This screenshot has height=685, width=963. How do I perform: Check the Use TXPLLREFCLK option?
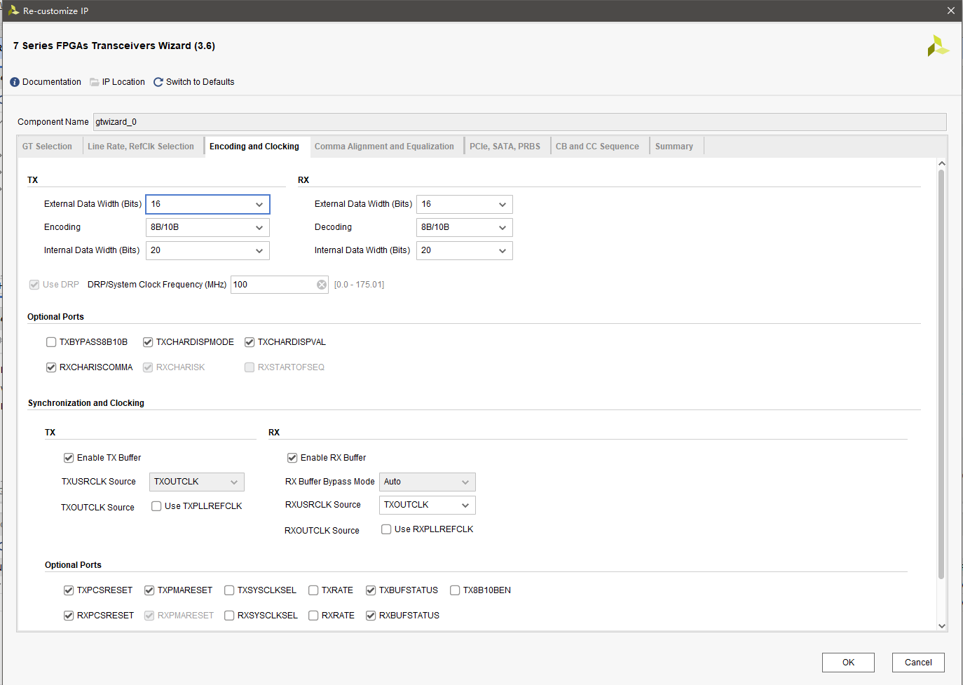pos(156,506)
